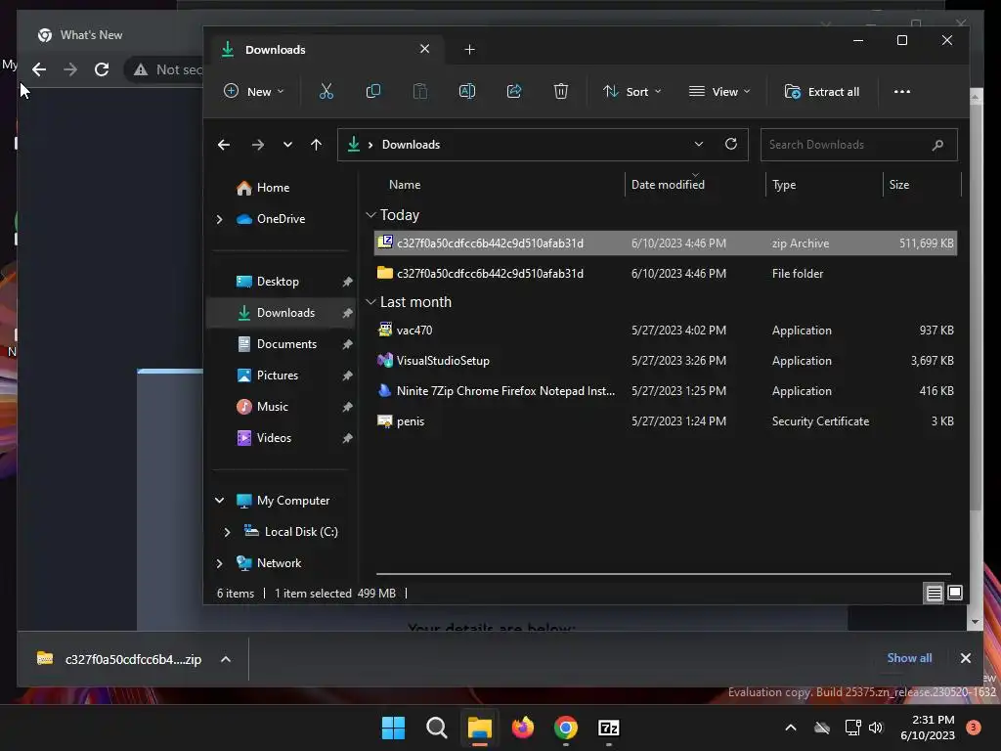The height and width of the screenshot is (751, 1001).
Task: Click the Rename icon in toolbar
Action: point(467,91)
